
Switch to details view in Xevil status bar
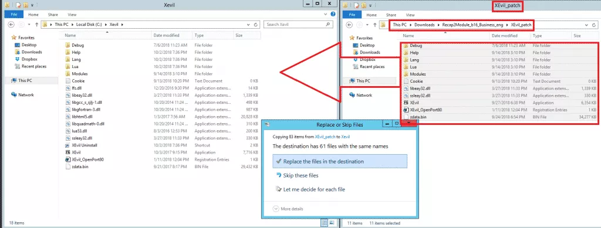point(324,223)
